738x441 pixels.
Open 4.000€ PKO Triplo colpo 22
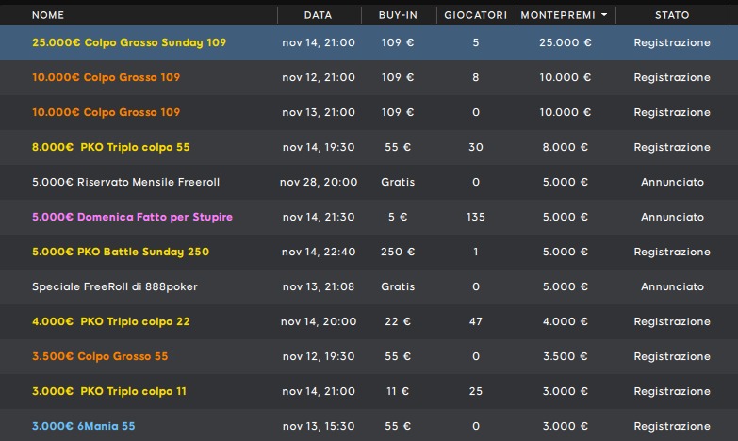[111, 321]
